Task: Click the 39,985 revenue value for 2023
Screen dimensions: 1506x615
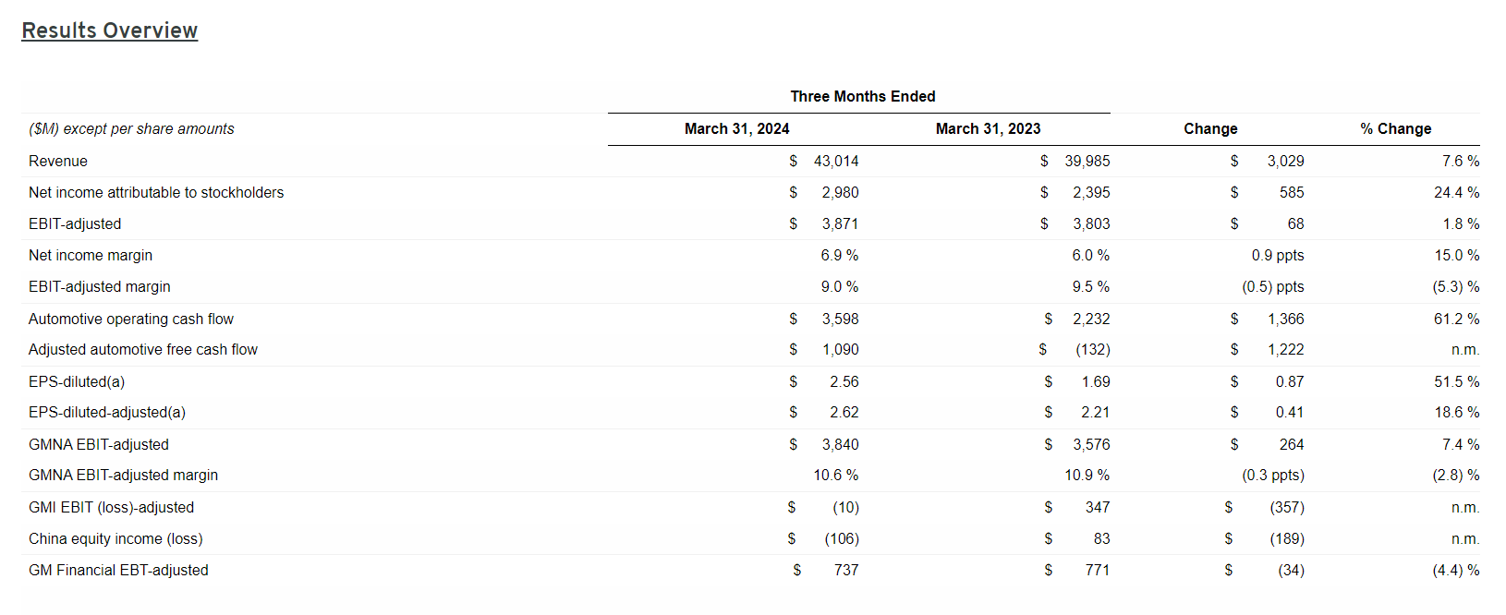Action: tap(1087, 162)
